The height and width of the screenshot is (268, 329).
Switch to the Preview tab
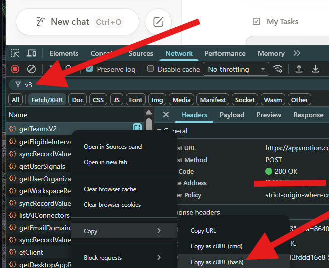(x=269, y=115)
